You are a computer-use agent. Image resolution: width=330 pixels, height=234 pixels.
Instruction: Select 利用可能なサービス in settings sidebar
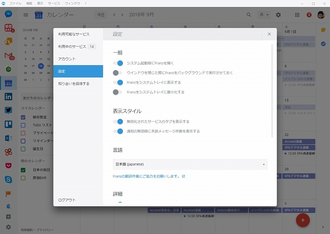pos(78,34)
